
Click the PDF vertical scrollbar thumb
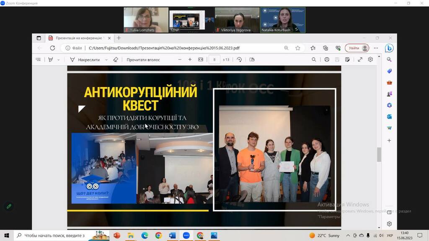(x=379, y=154)
